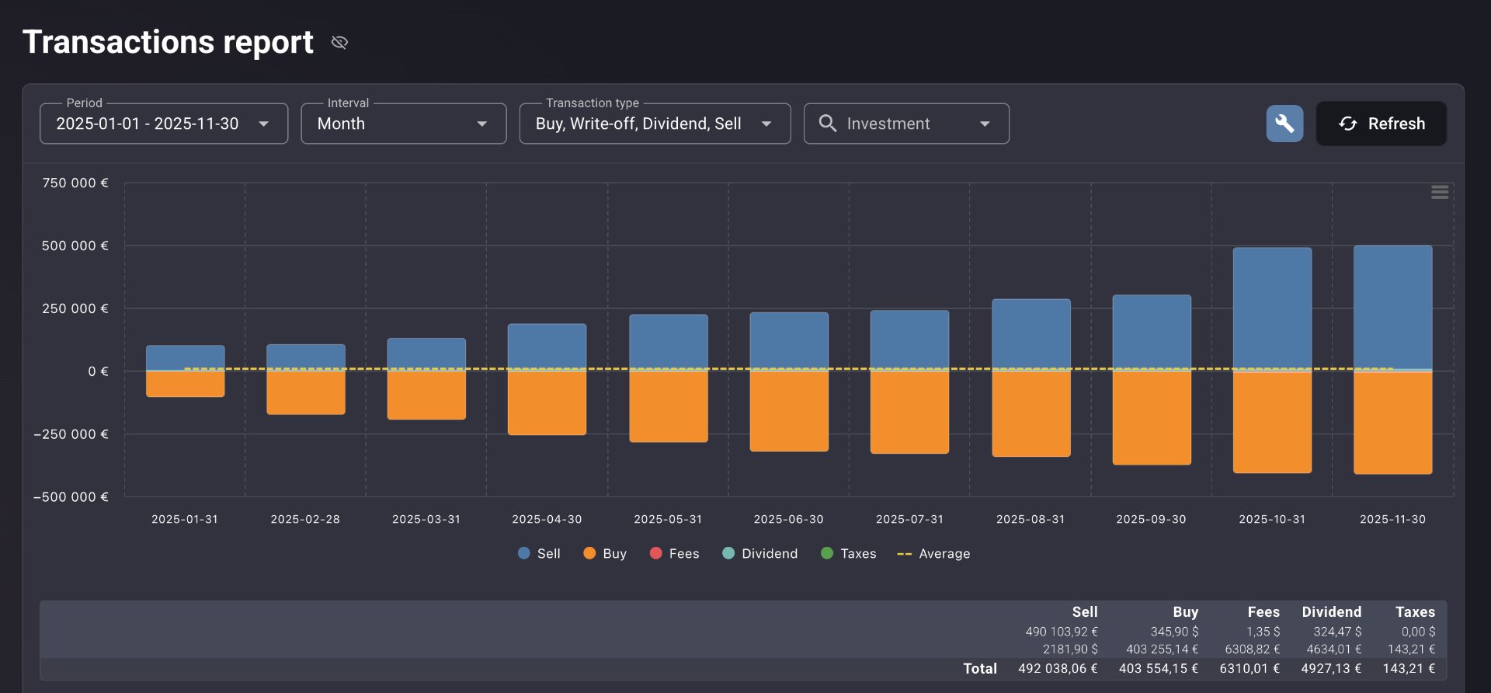Toggle the Buy series in the legend
Image resolution: width=1491 pixels, height=693 pixels.
(x=605, y=553)
